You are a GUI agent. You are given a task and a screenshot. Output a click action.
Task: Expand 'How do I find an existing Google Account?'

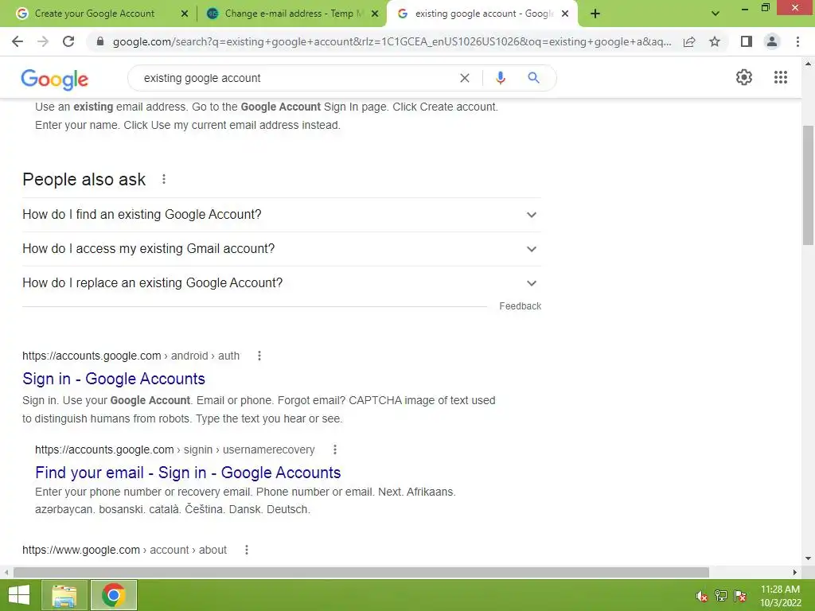click(x=282, y=215)
